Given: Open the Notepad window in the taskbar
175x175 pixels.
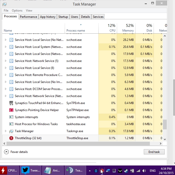Looking at the screenshot, I should point(53,170).
